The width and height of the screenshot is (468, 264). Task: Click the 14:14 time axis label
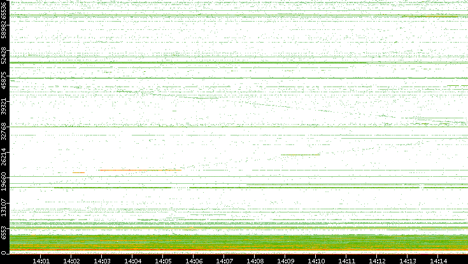[438, 260]
